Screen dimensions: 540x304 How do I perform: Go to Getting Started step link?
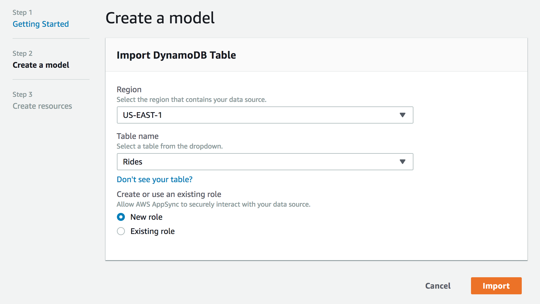[x=41, y=24]
